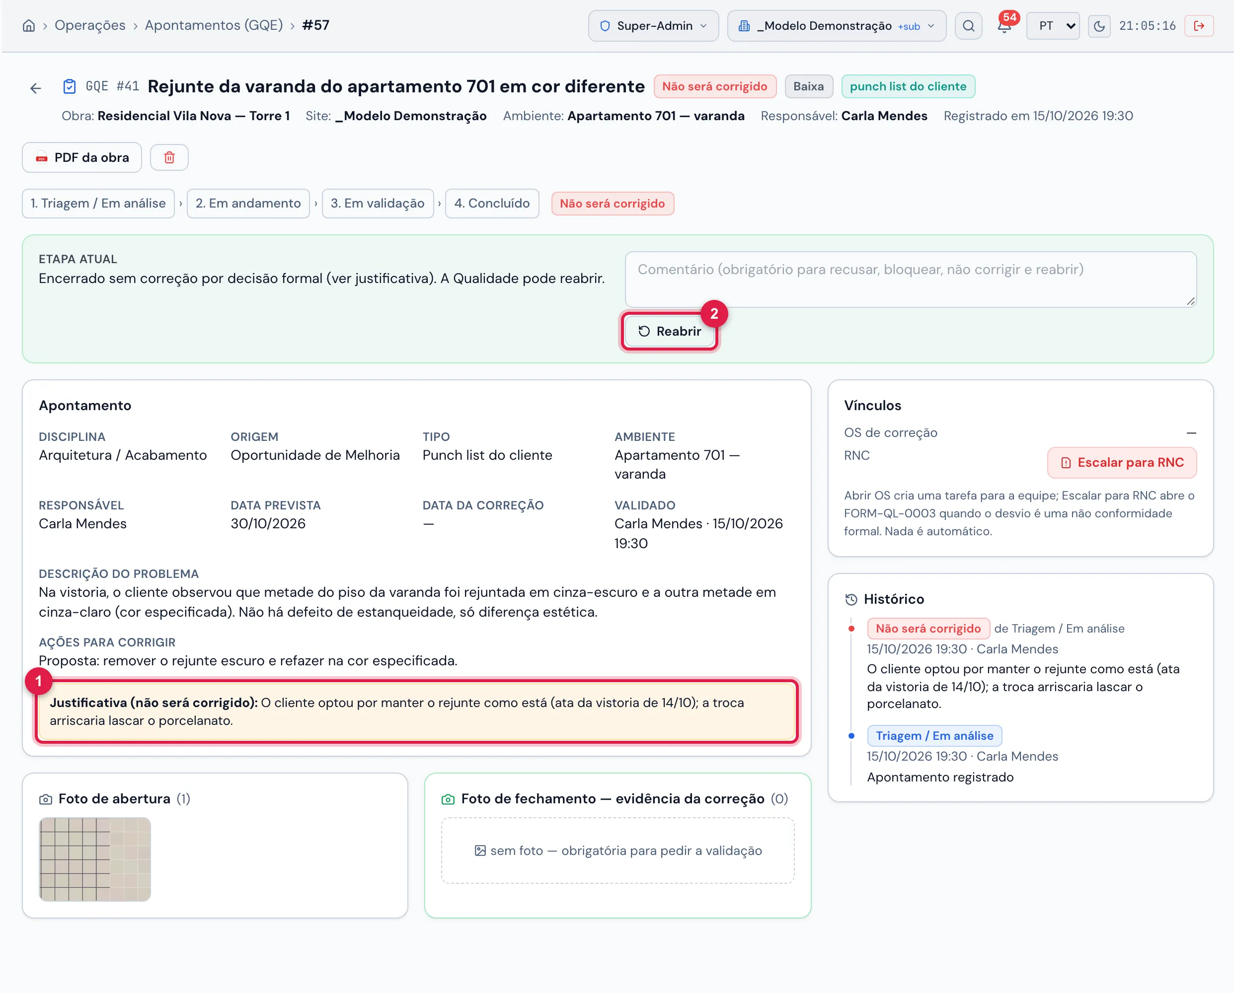Click Não será corrigido badge in title
The image size is (1234, 993).
click(x=714, y=86)
